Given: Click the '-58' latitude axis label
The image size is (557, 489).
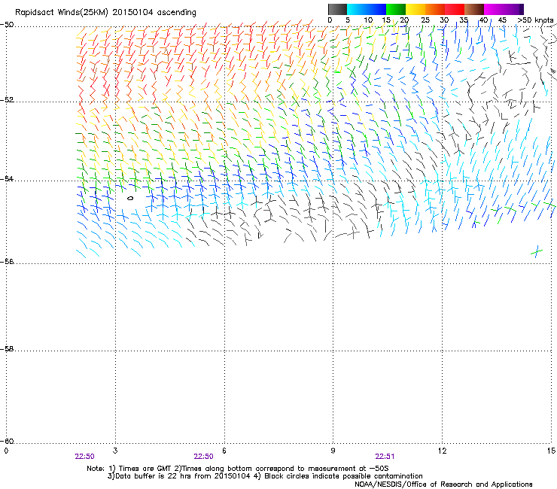Looking at the screenshot, I should pos(7,349).
